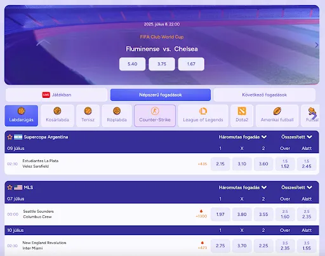The height and width of the screenshot is (256, 325).
Task: Pick New England Revolution win at 2.75
Action: [x=220, y=246]
